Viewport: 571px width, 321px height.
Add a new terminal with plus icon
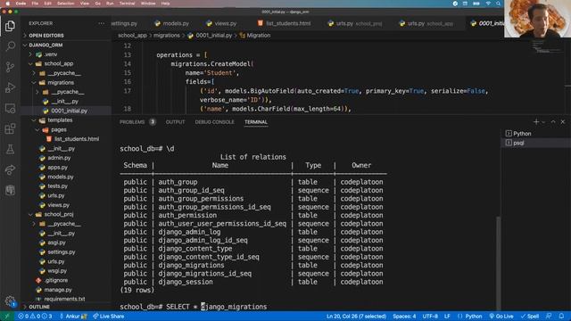tap(536, 122)
